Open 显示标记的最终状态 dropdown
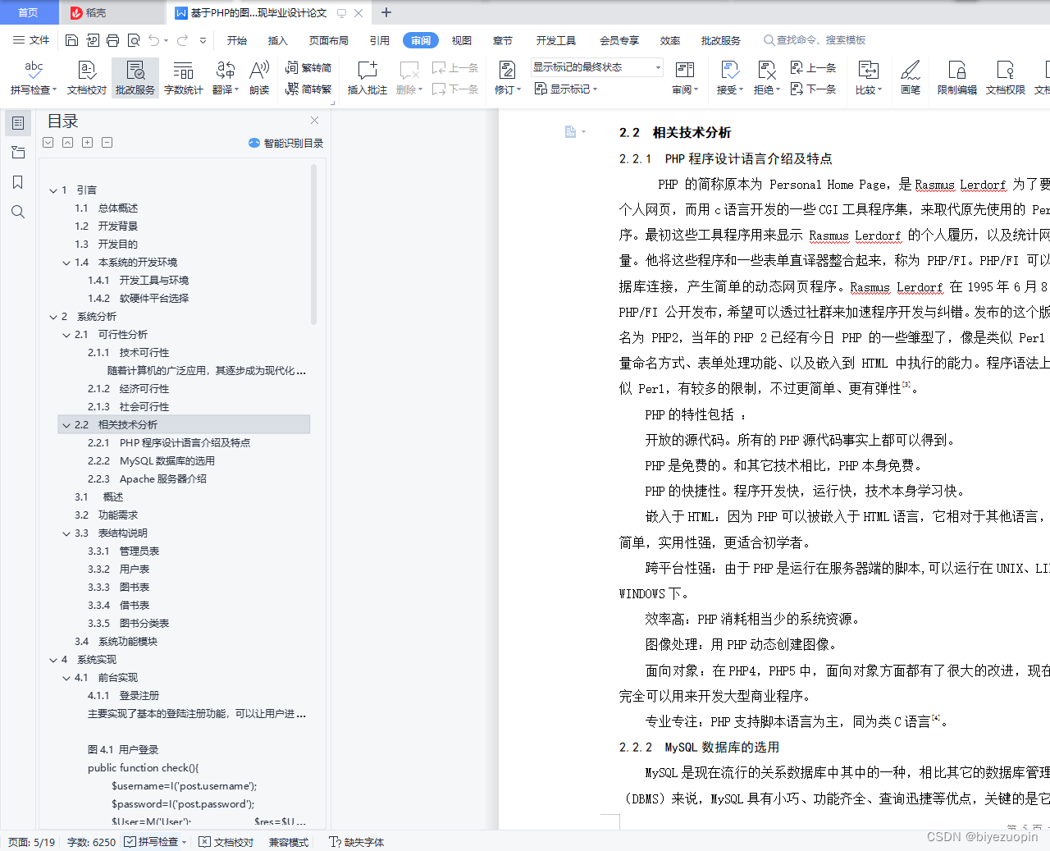 tap(596, 67)
